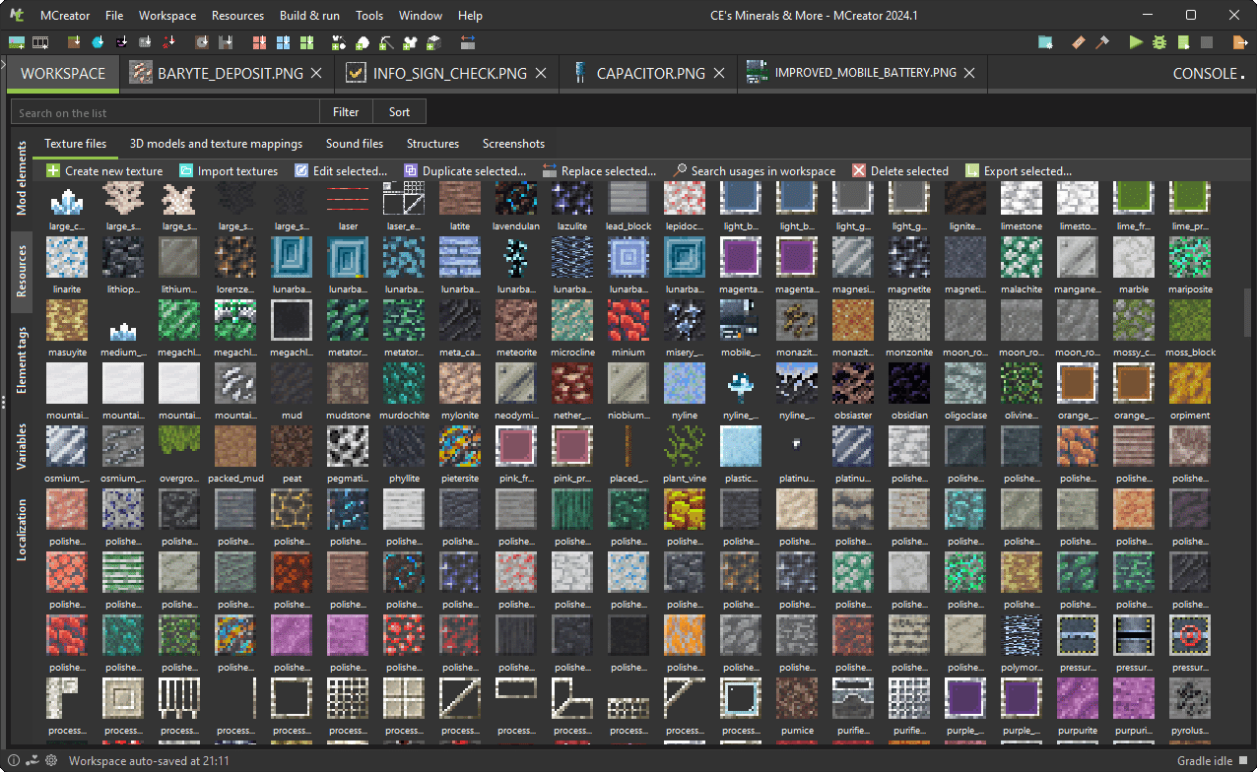Select the Variables side tab
The image size is (1257, 772).
(23, 447)
